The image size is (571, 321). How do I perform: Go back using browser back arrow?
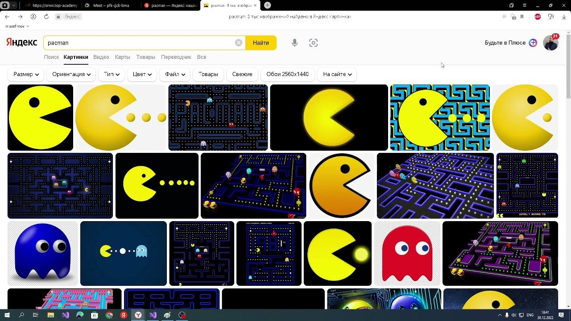coord(7,16)
